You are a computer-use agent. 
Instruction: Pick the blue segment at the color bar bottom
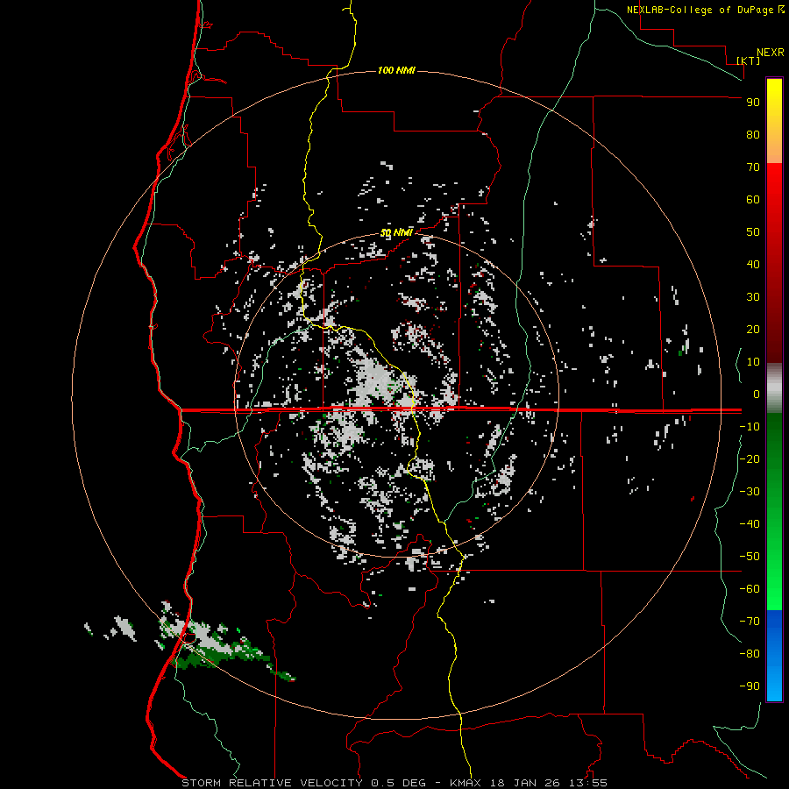point(774,655)
